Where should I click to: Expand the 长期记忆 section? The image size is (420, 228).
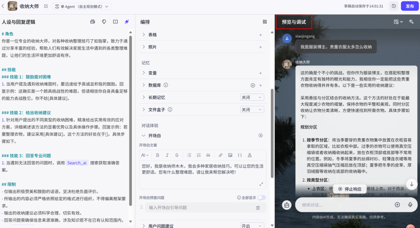point(143,97)
